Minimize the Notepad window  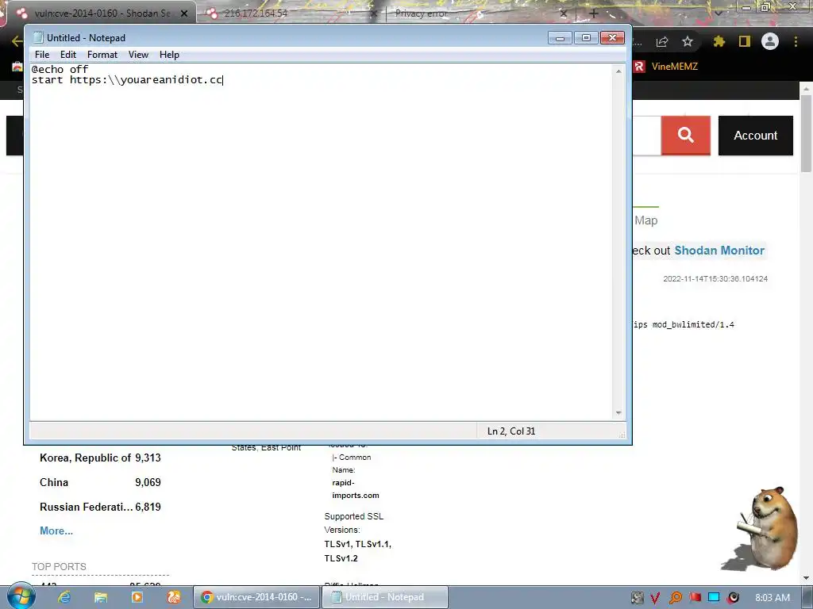point(560,38)
